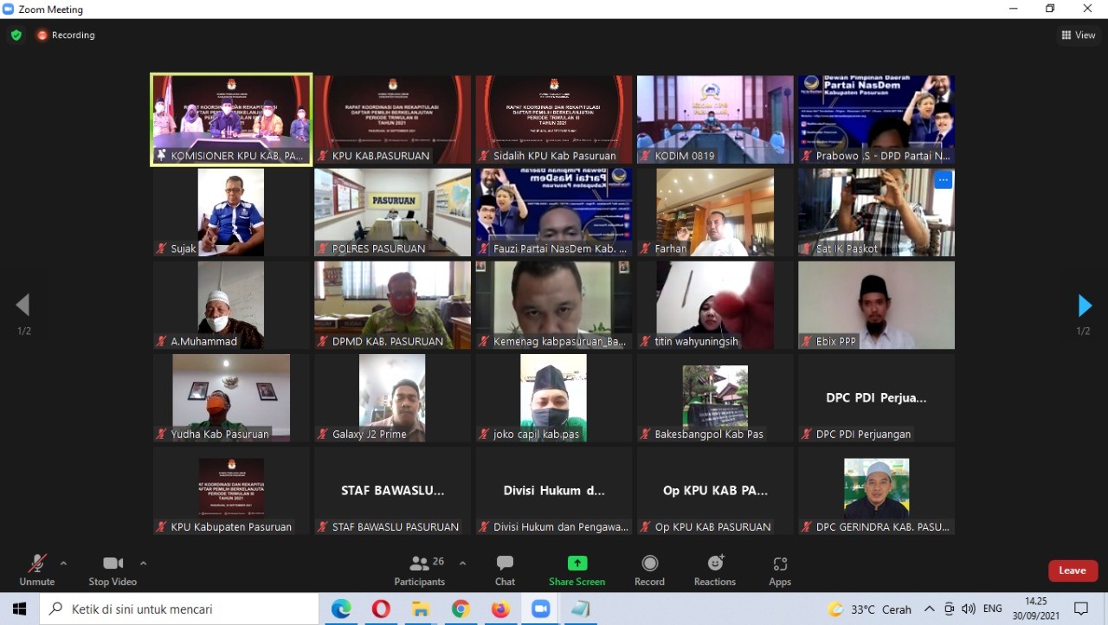Open the View layout menu
The height and width of the screenshot is (625, 1108).
coord(1079,35)
